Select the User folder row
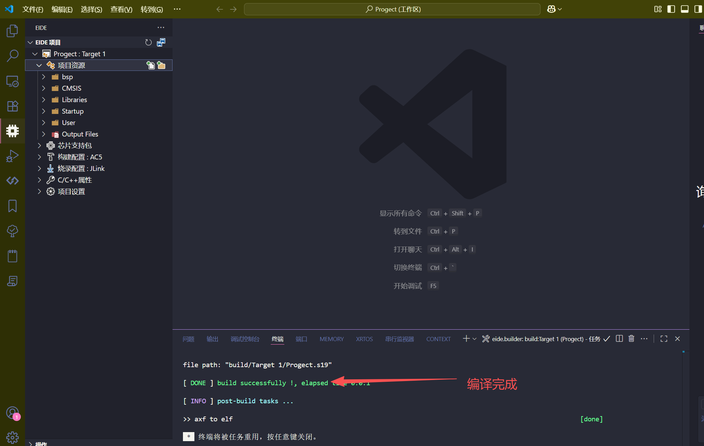704x446 pixels. (x=99, y=123)
